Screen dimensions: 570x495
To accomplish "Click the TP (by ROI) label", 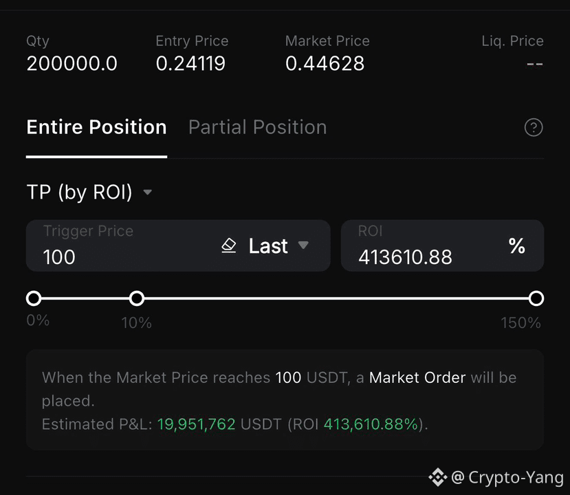I will pyautogui.click(x=79, y=192).
